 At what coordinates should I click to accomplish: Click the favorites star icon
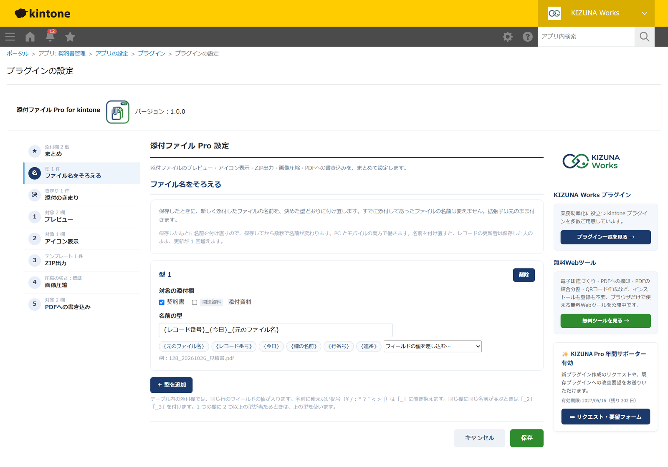point(70,37)
